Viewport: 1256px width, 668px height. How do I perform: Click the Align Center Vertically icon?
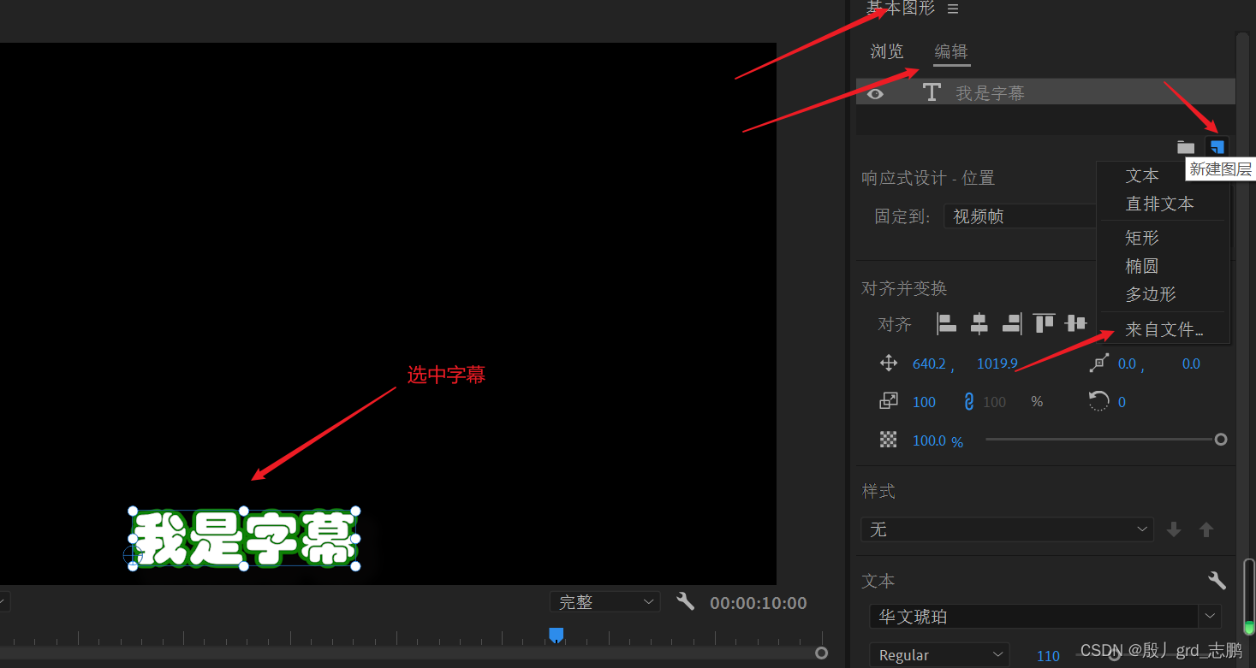(x=1075, y=323)
